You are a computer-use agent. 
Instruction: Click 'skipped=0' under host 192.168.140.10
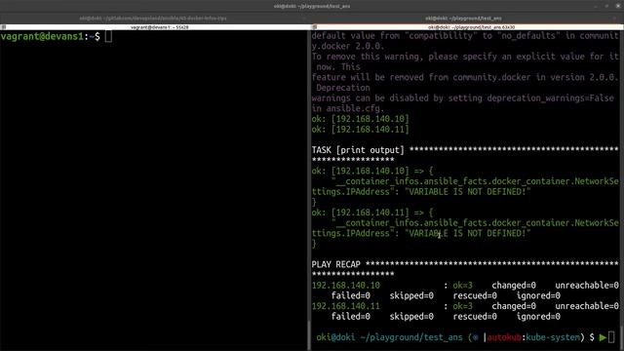pos(411,295)
